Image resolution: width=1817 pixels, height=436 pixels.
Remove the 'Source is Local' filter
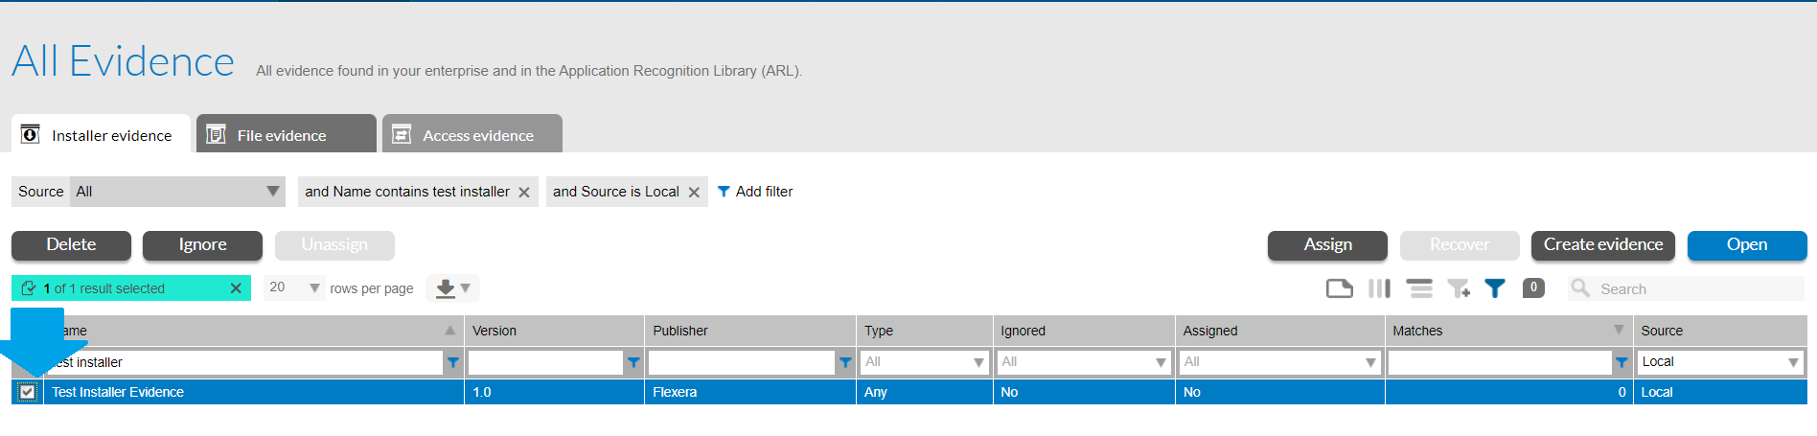pyautogui.click(x=694, y=193)
